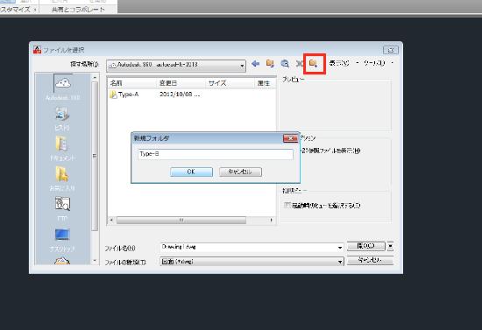Toggle the select initial view checkbox
Viewport: 482px width, 330px height.
(287, 205)
